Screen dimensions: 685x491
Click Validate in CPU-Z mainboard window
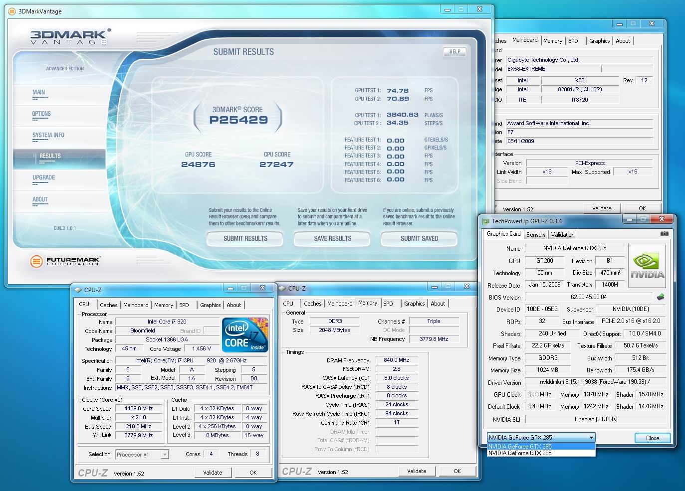[602, 208]
